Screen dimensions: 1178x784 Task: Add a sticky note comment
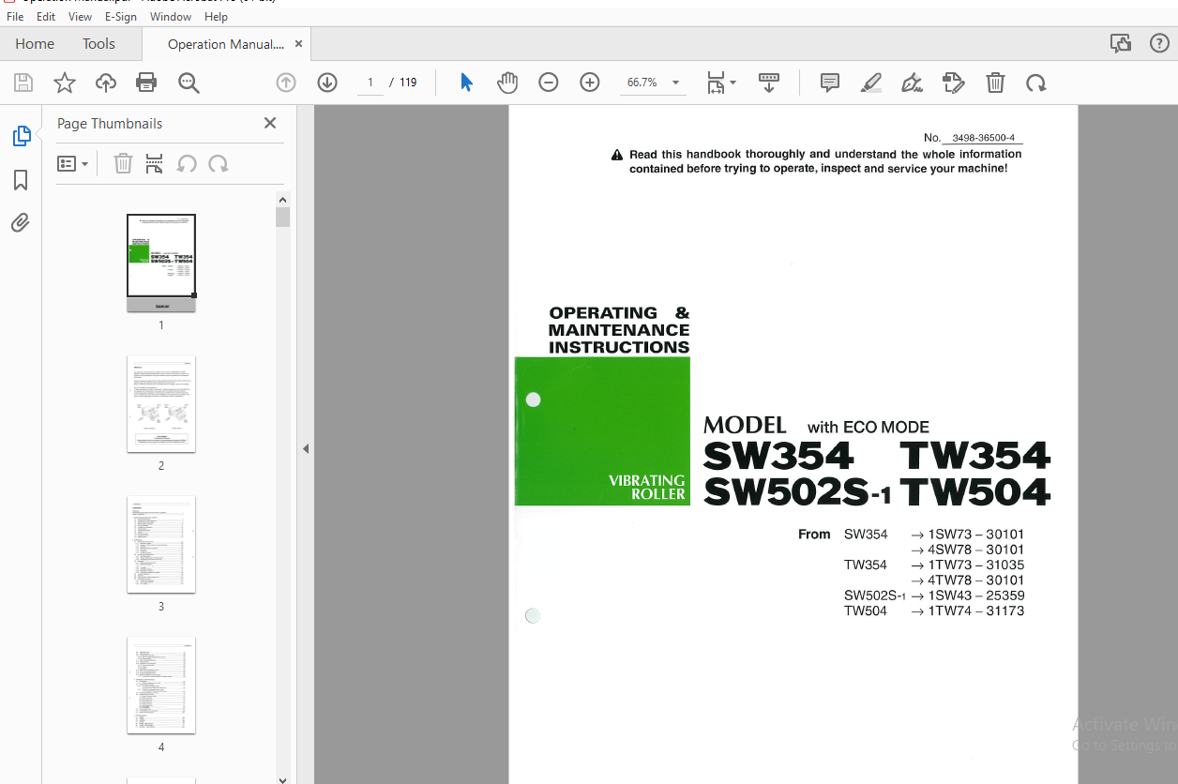[x=830, y=83]
